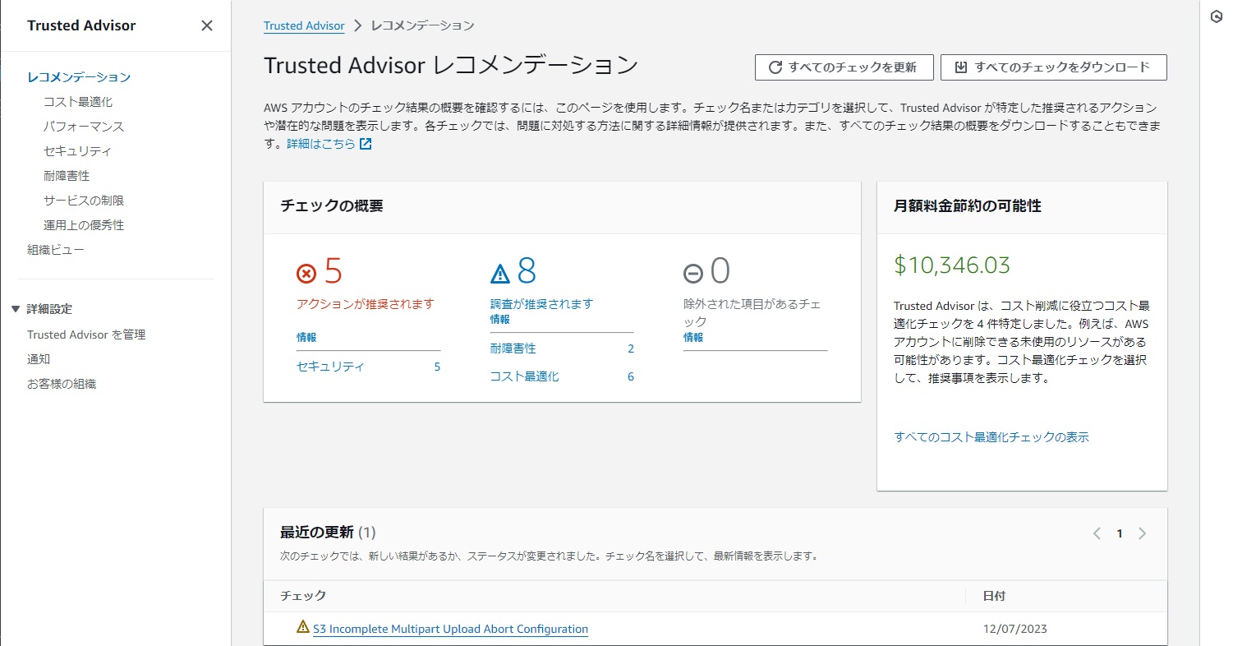Viewport: 1233px width, 646px height.
Task: Click the refresh icon on すべてのチェックを更新
Action: (773, 67)
